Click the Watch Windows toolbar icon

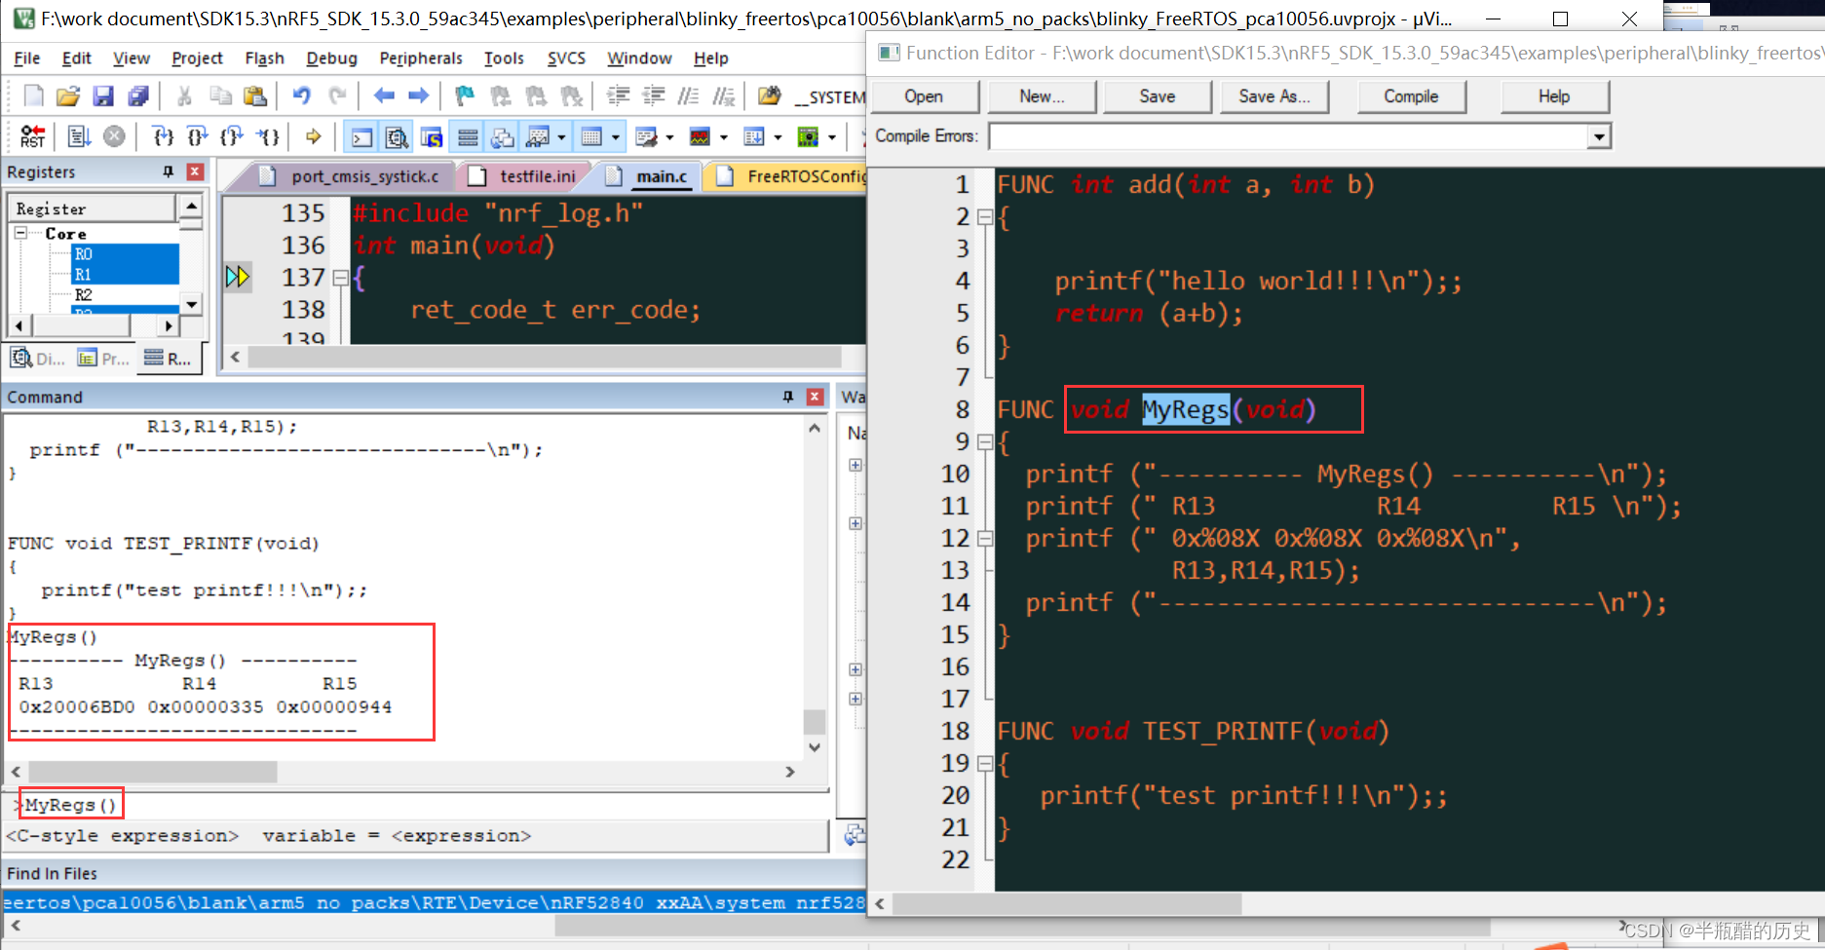[x=537, y=137]
